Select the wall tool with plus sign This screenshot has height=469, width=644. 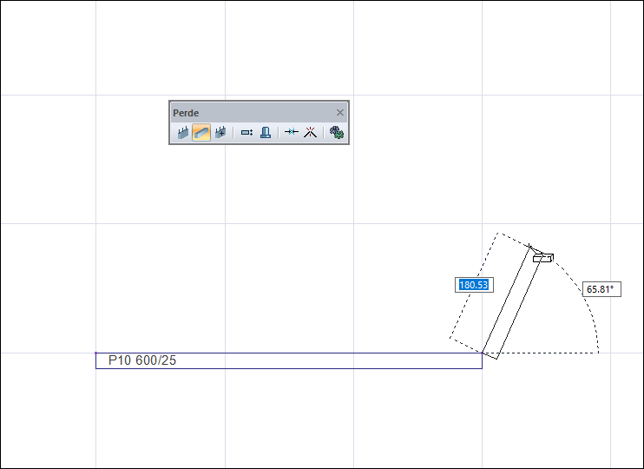(x=220, y=132)
